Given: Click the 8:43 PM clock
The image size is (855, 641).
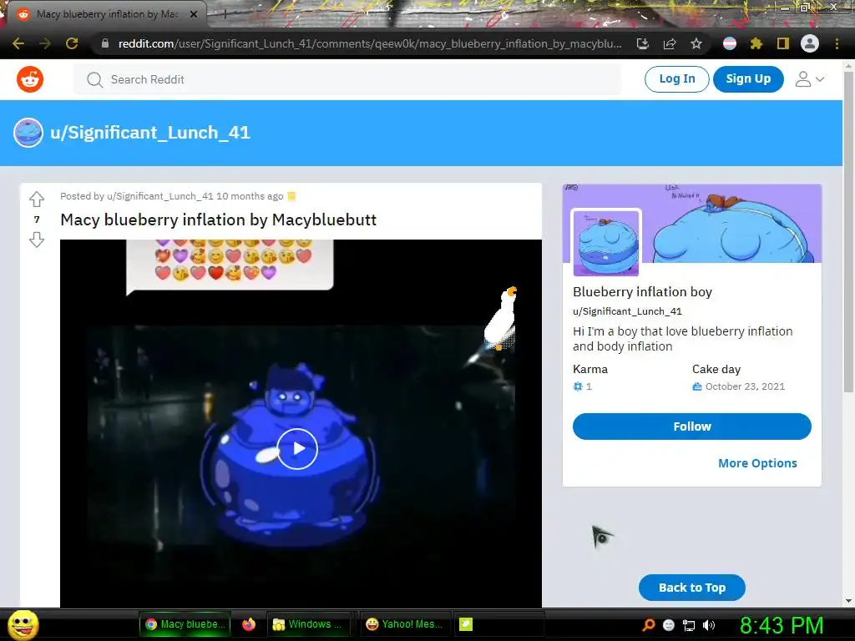Looking at the screenshot, I should pos(782,625).
